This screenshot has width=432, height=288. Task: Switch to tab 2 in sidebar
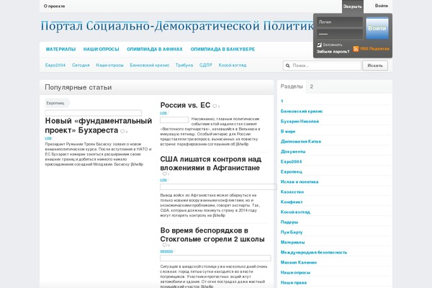pyautogui.click(x=311, y=86)
